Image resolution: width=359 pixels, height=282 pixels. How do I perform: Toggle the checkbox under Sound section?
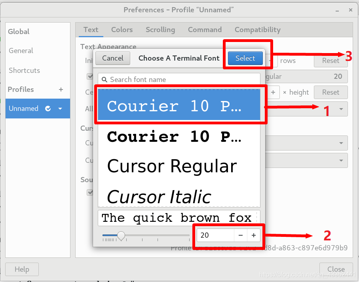click(x=90, y=192)
